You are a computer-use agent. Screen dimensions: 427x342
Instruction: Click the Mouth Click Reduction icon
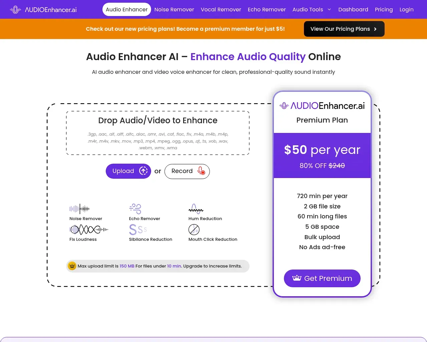pyautogui.click(x=194, y=229)
